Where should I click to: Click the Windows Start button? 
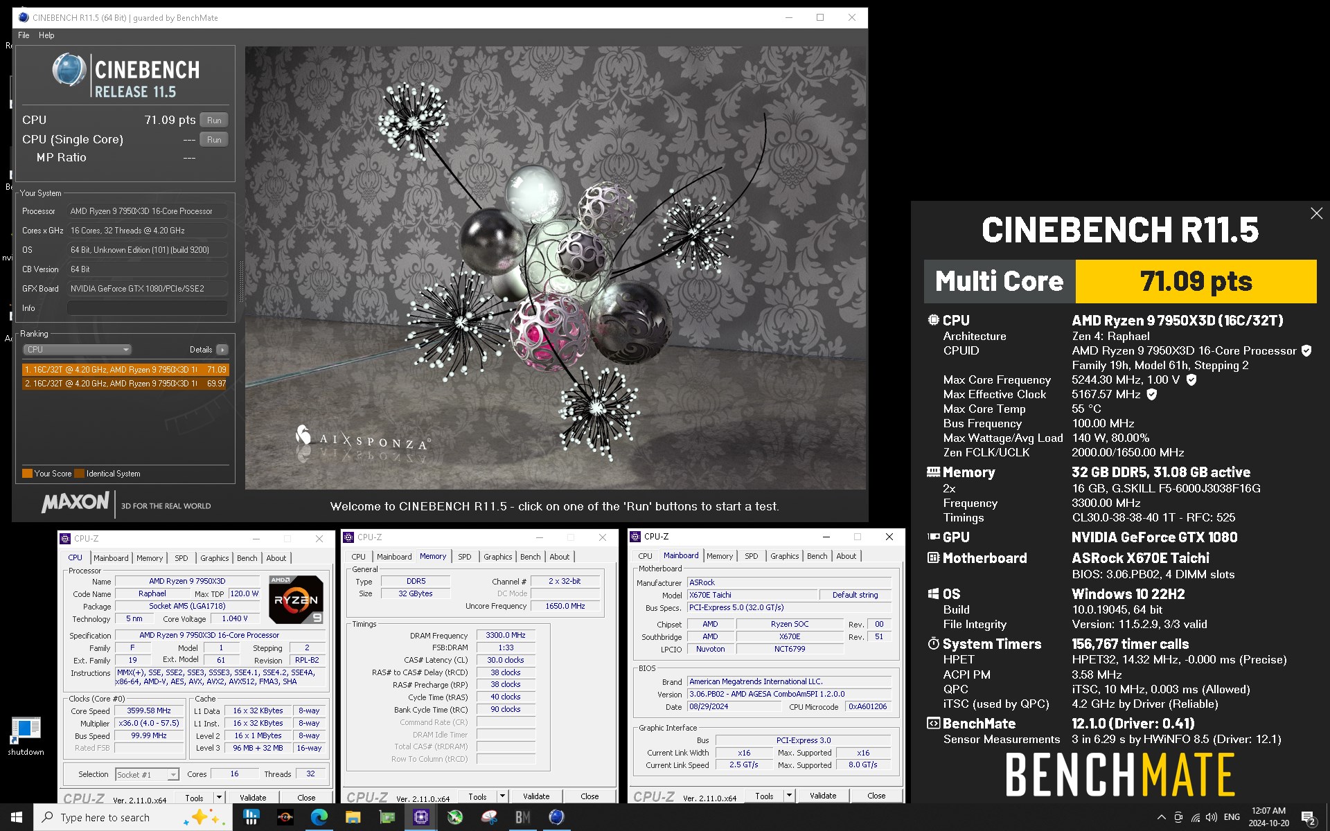pyautogui.click(x=17, y=817)
